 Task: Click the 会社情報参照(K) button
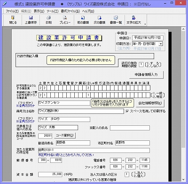(x=150, y=103)
